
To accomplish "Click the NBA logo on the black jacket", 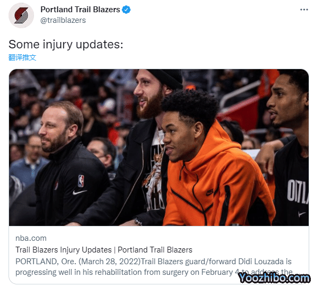I will [81, 181].
